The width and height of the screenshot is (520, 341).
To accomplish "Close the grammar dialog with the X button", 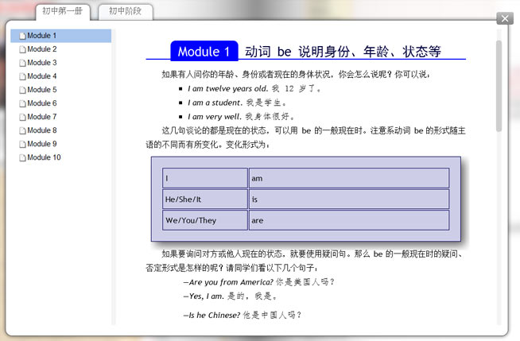I will pos(505,18).
